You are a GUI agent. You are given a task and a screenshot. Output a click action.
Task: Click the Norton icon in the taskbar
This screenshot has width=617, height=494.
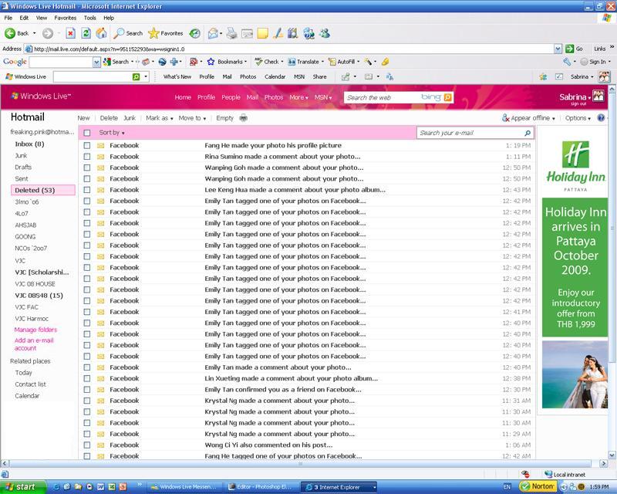pyautogui.click(x=537, y=486)
